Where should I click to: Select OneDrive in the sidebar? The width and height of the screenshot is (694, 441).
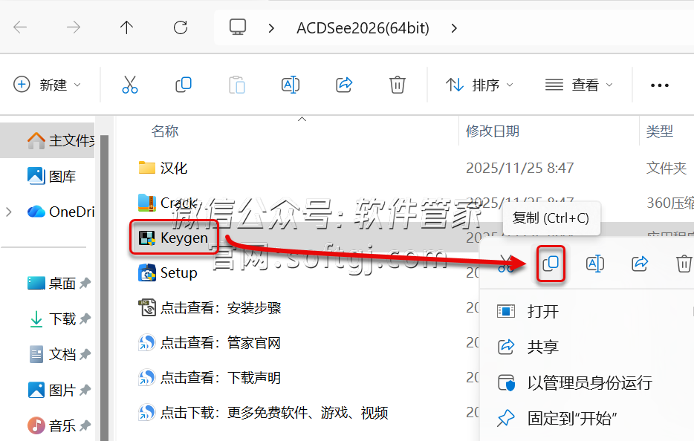coord(61,212)
